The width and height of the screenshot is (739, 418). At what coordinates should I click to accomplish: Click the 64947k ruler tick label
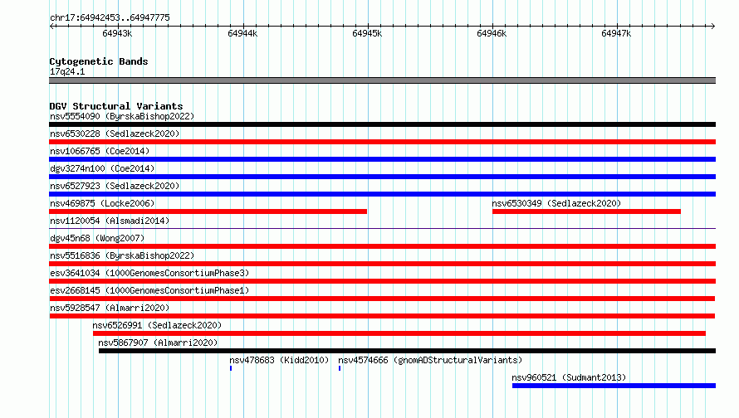click(x=616, y=33)
